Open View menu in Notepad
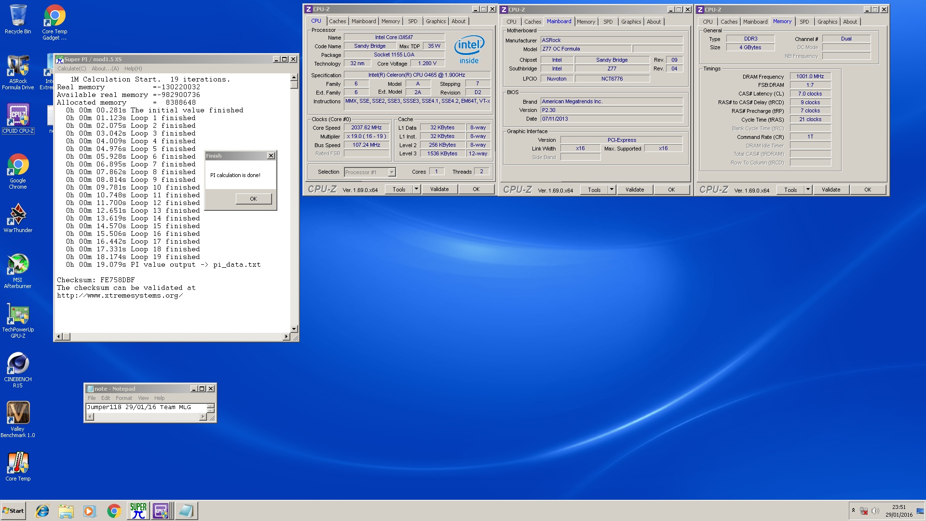This screenshot has height=521, width=926. click(x=143, y=398)
